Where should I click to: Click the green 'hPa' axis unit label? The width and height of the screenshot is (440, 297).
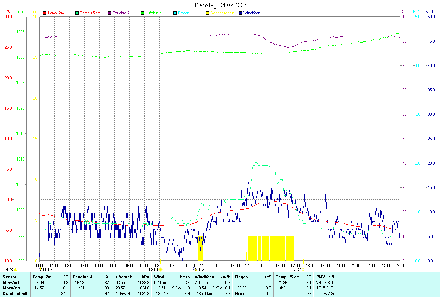tap(20, 11)
